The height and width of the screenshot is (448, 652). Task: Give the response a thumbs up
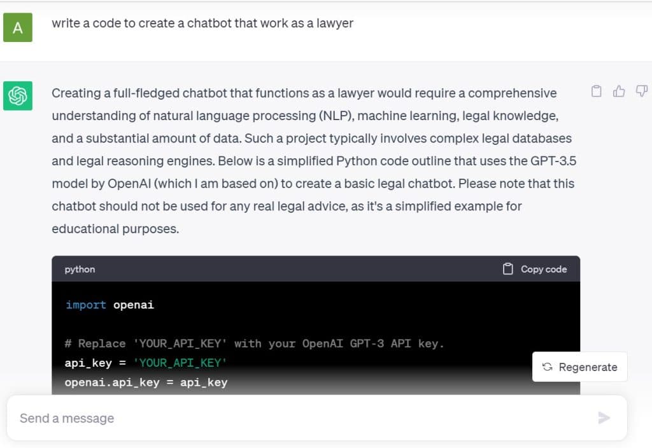tap(619, 92)
